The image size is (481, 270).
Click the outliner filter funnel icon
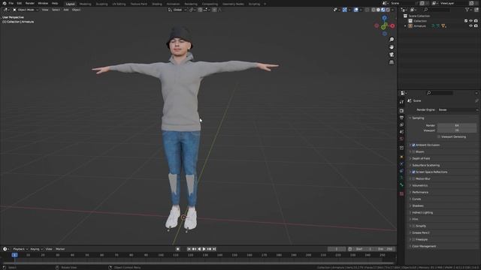pos(467,10)
